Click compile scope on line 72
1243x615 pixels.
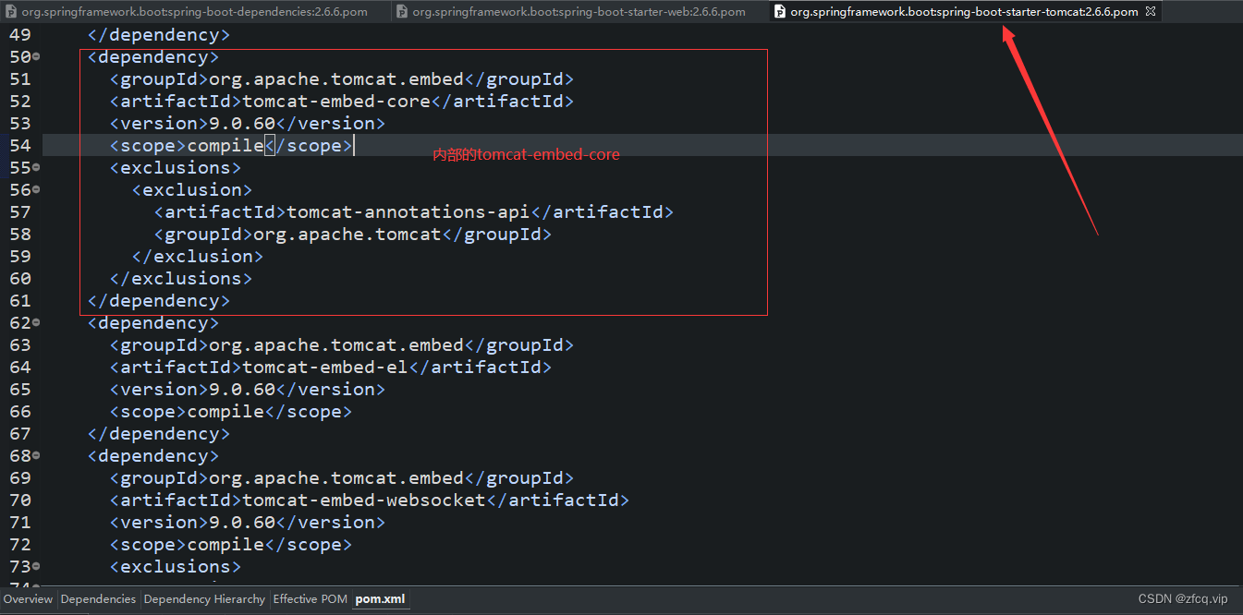225,544
